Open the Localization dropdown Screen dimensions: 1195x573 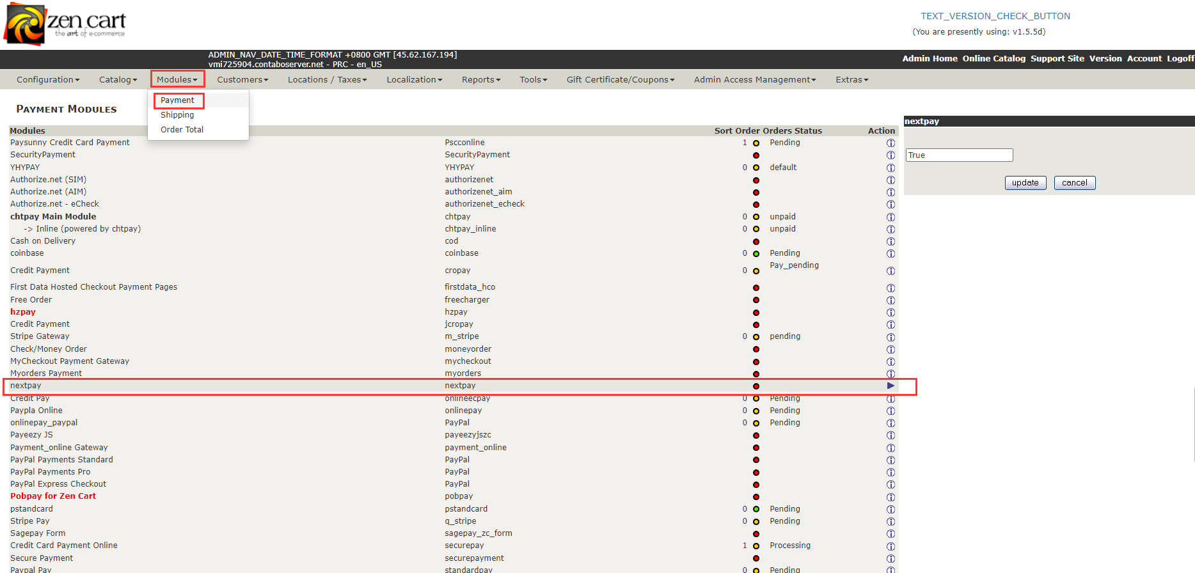pos(415,79)
